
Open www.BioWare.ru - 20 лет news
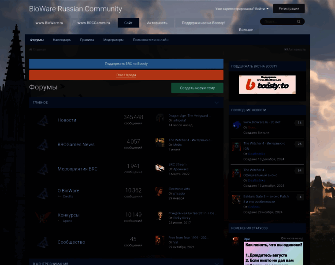coord(262,122)
